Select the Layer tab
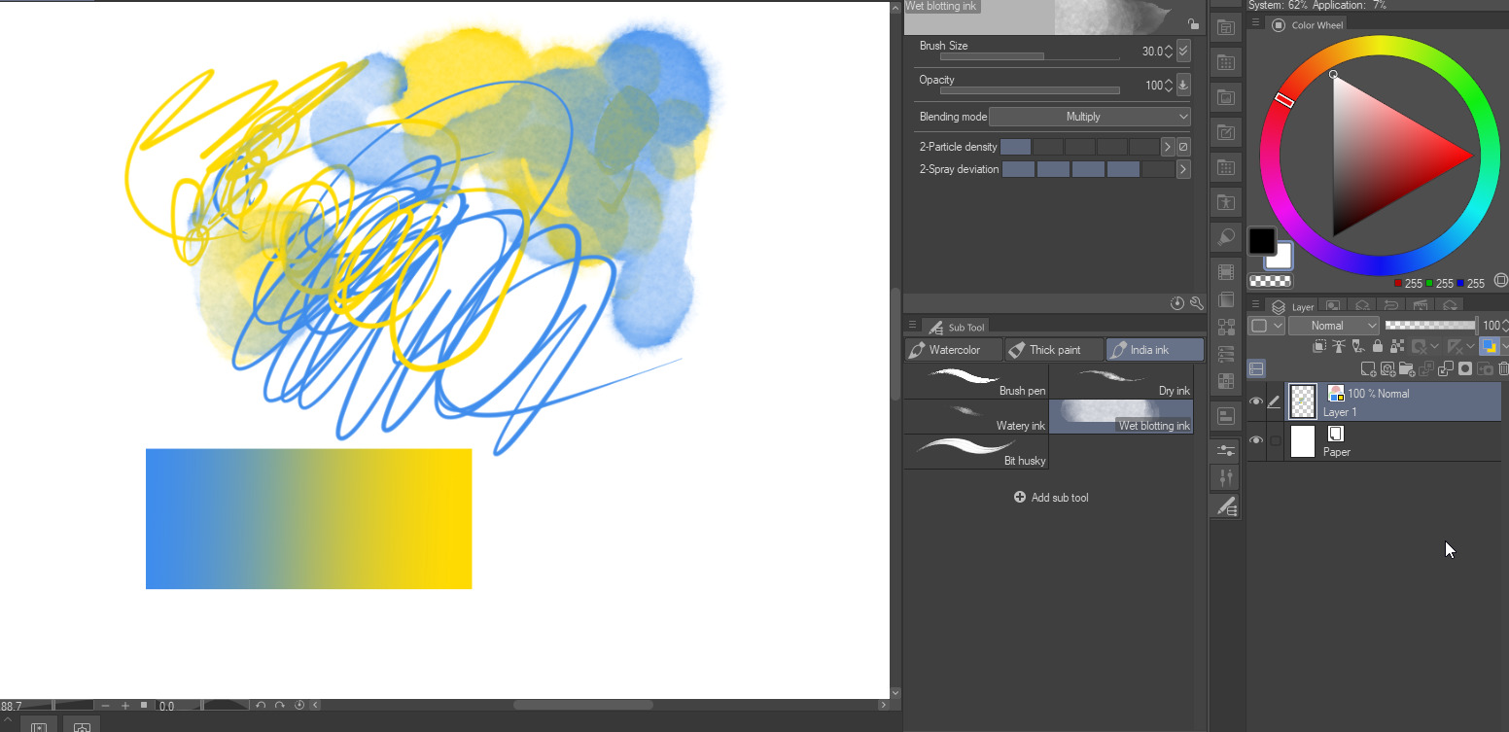Image resolution: width=1509 pixels, height=732 pixels. click(x=1293, y=306)
